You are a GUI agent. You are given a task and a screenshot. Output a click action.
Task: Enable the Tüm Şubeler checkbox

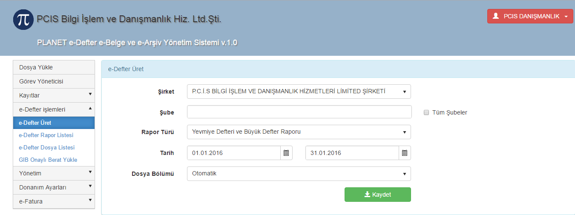(x=426, y=112)
